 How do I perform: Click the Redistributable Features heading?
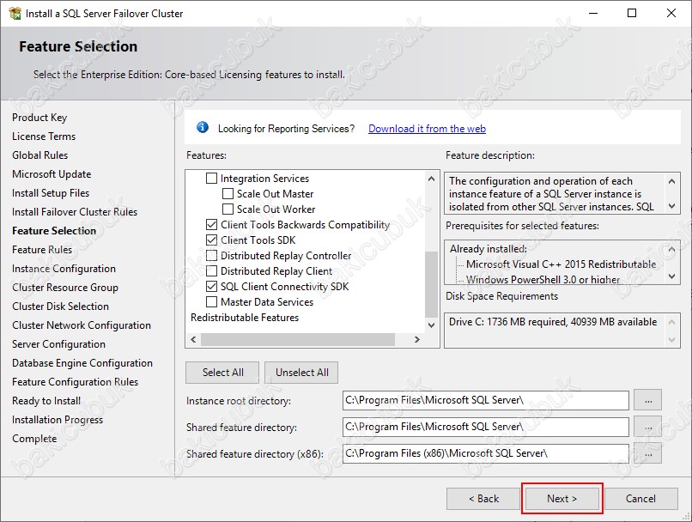click(x=245, y=318)
